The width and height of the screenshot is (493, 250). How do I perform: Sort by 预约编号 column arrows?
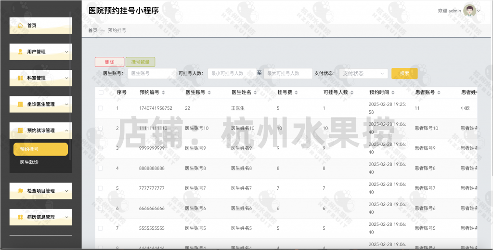163,92
